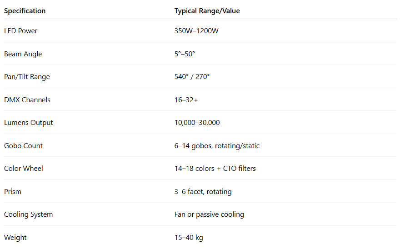Click the 5°–50° beam angle value
Viewport: 410px width, 249px height.
(185, 54)
